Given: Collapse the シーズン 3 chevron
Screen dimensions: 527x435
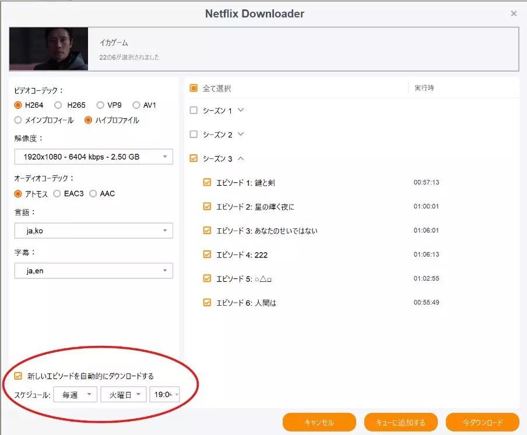Looking at the screenshot, I should [241, 158].
